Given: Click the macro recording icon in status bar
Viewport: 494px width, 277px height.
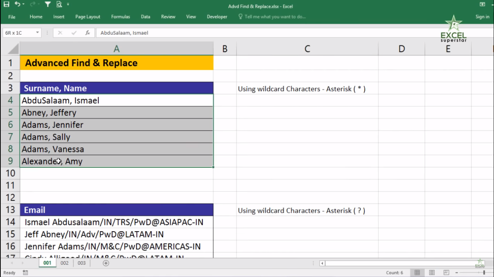Looking at the screenshot, I should tap(25, 273).
